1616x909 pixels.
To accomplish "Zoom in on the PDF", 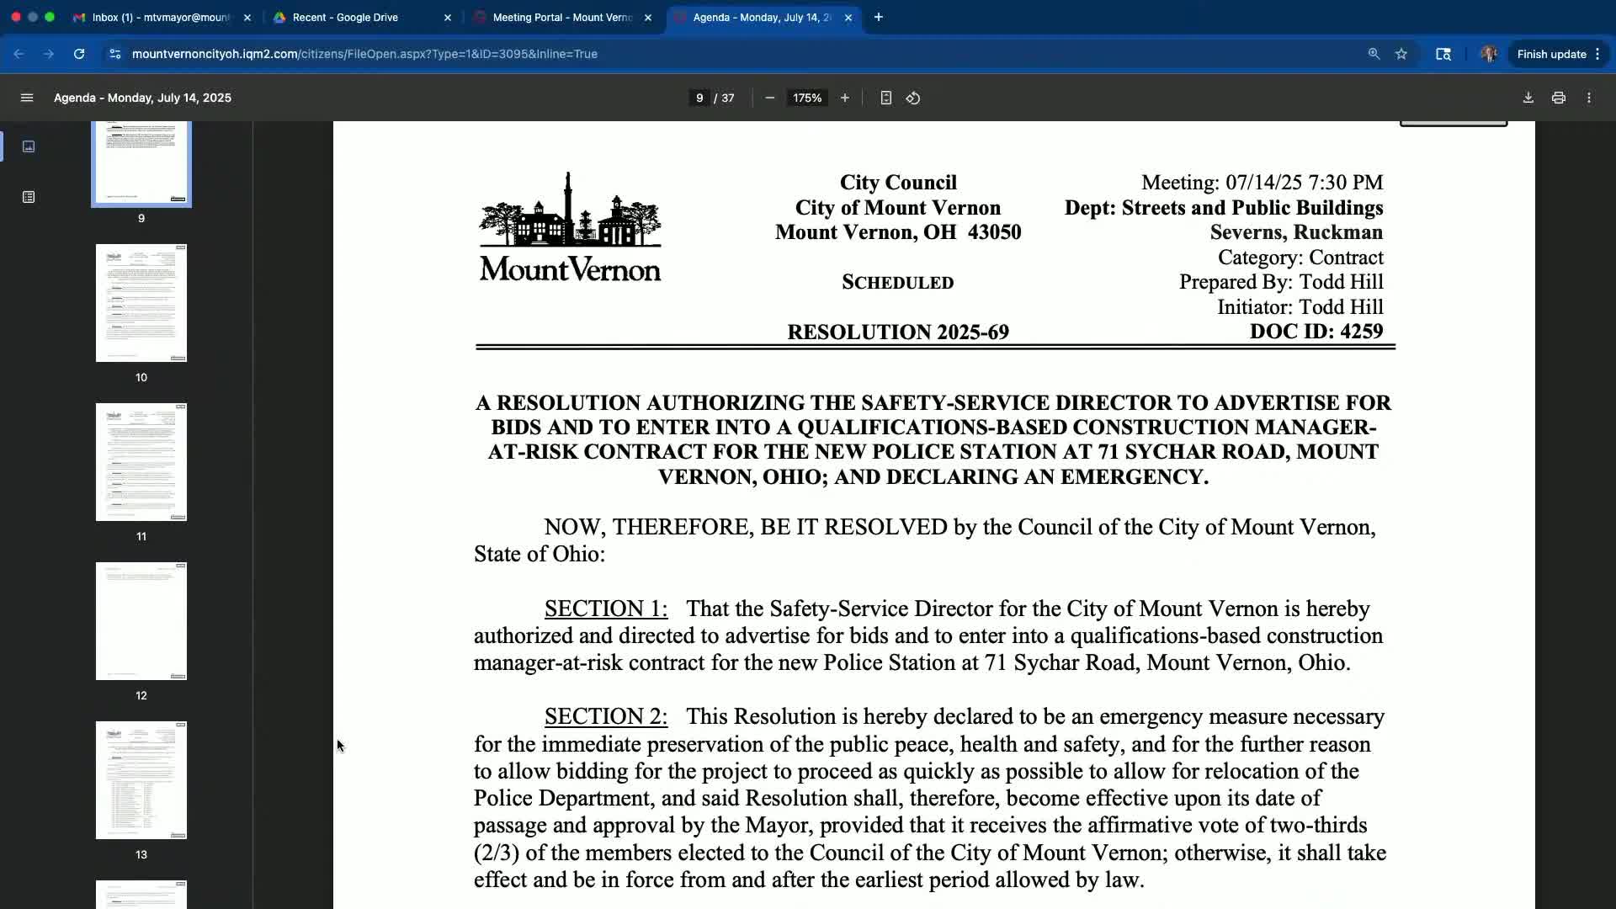I will click(845, 98).
